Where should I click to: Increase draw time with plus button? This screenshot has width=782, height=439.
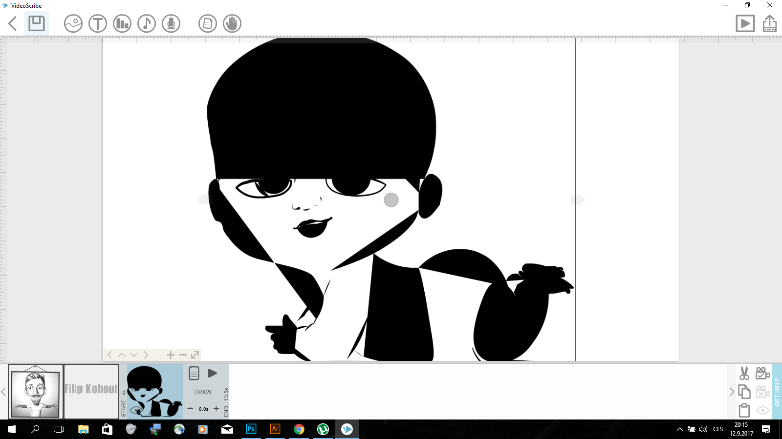pos(216,409)
